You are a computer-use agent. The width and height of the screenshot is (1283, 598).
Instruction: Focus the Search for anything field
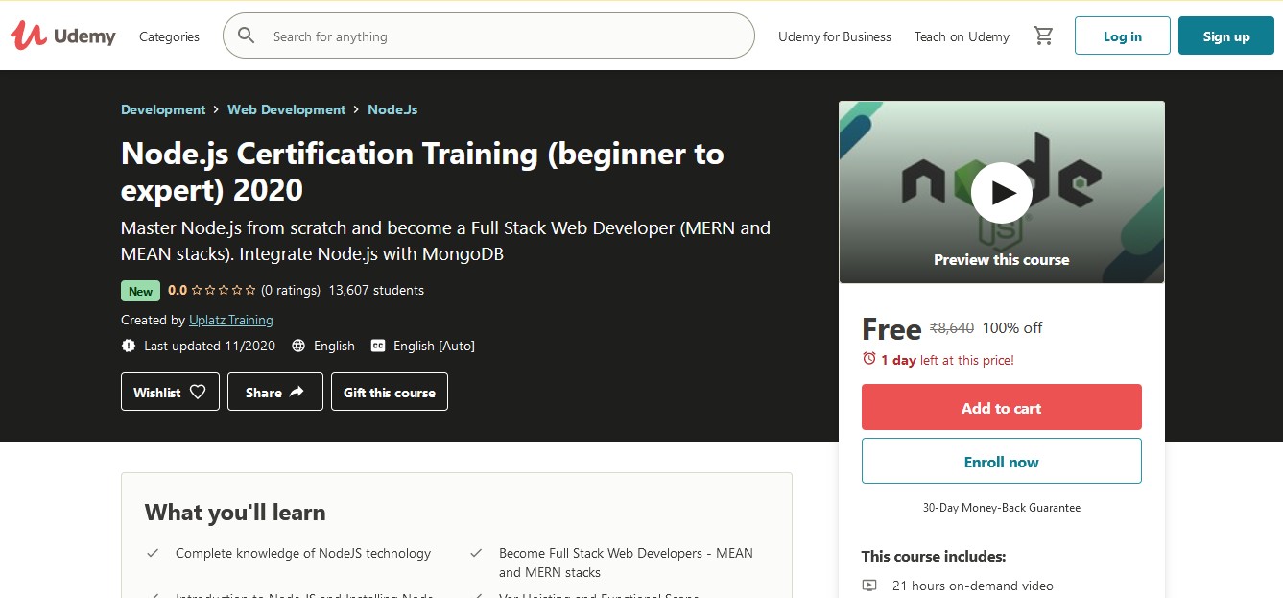coord(488,36)
